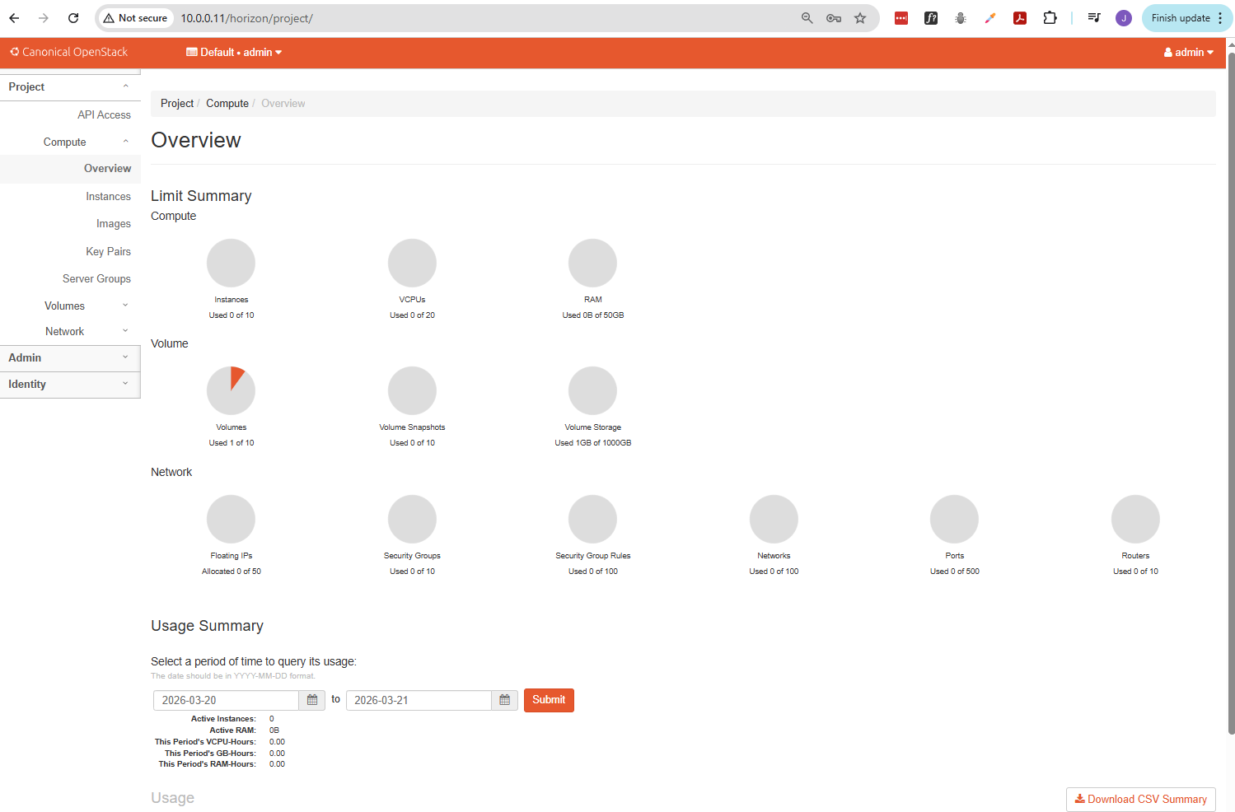The height and width of the screenshot is (812, 1235).
Task: Go to Key Pairs page
Action: click(x=108, y=251)
